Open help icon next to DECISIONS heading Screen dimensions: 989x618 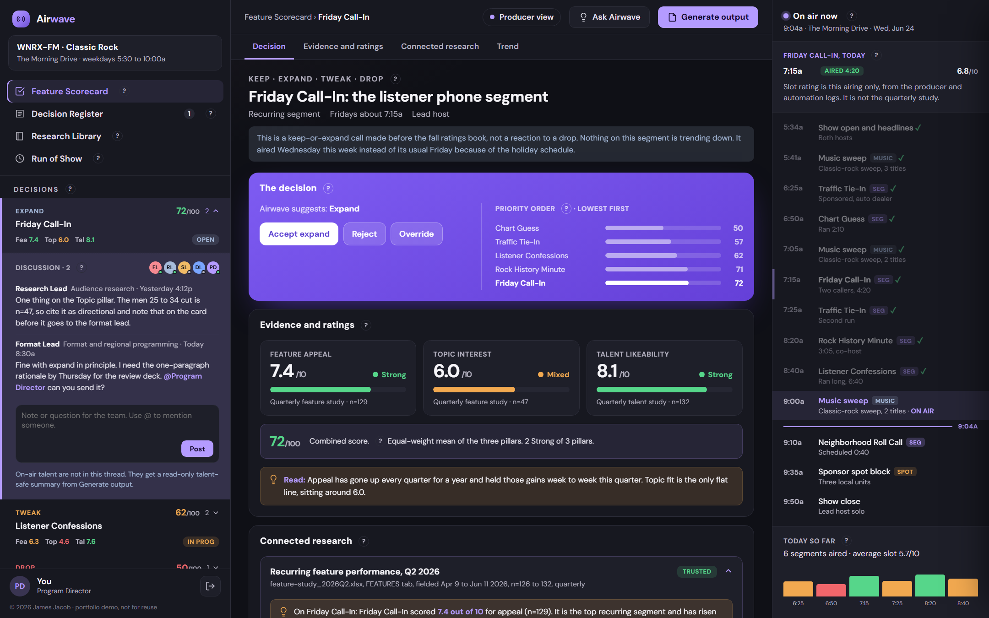tap(70, 189)
